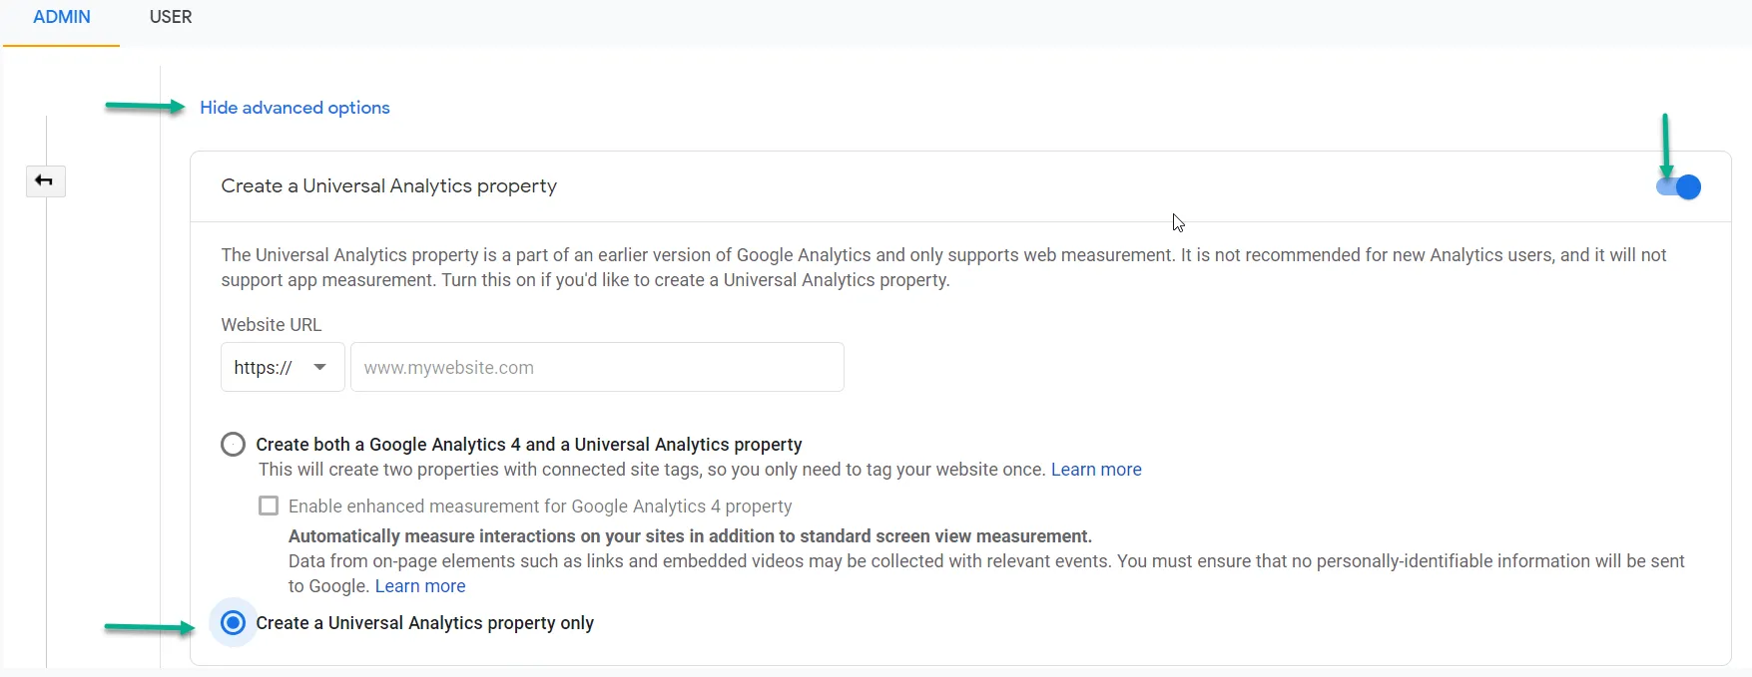Focus the Website URL input field
This screenshot has width=1752, height=677.
pos(597,368)
